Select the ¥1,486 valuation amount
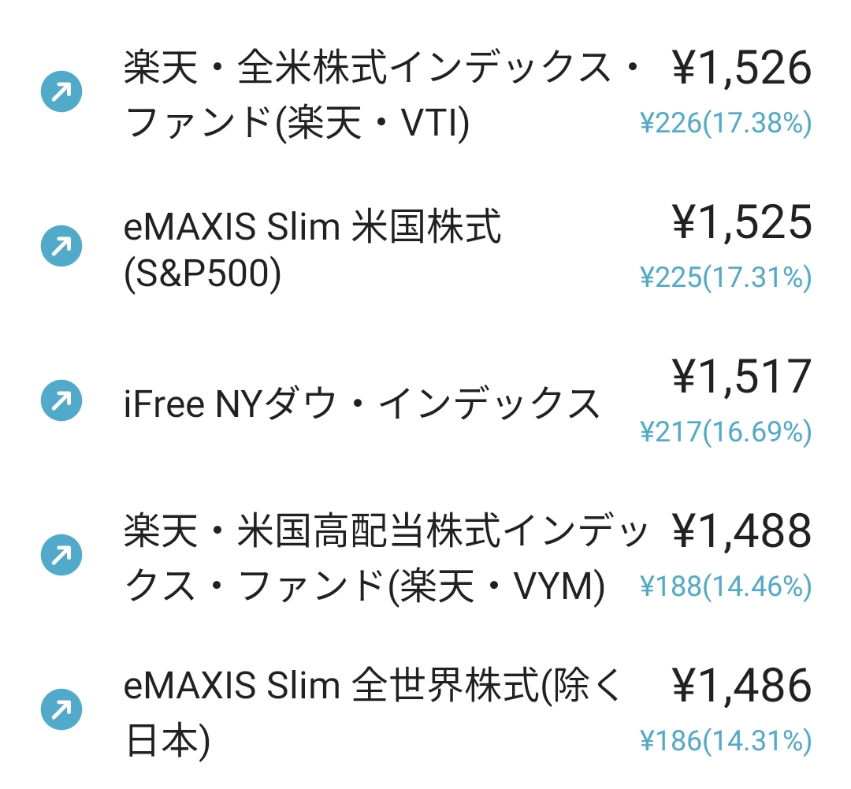The height and width of the screenshot is (789, 851). click(742, 686)
